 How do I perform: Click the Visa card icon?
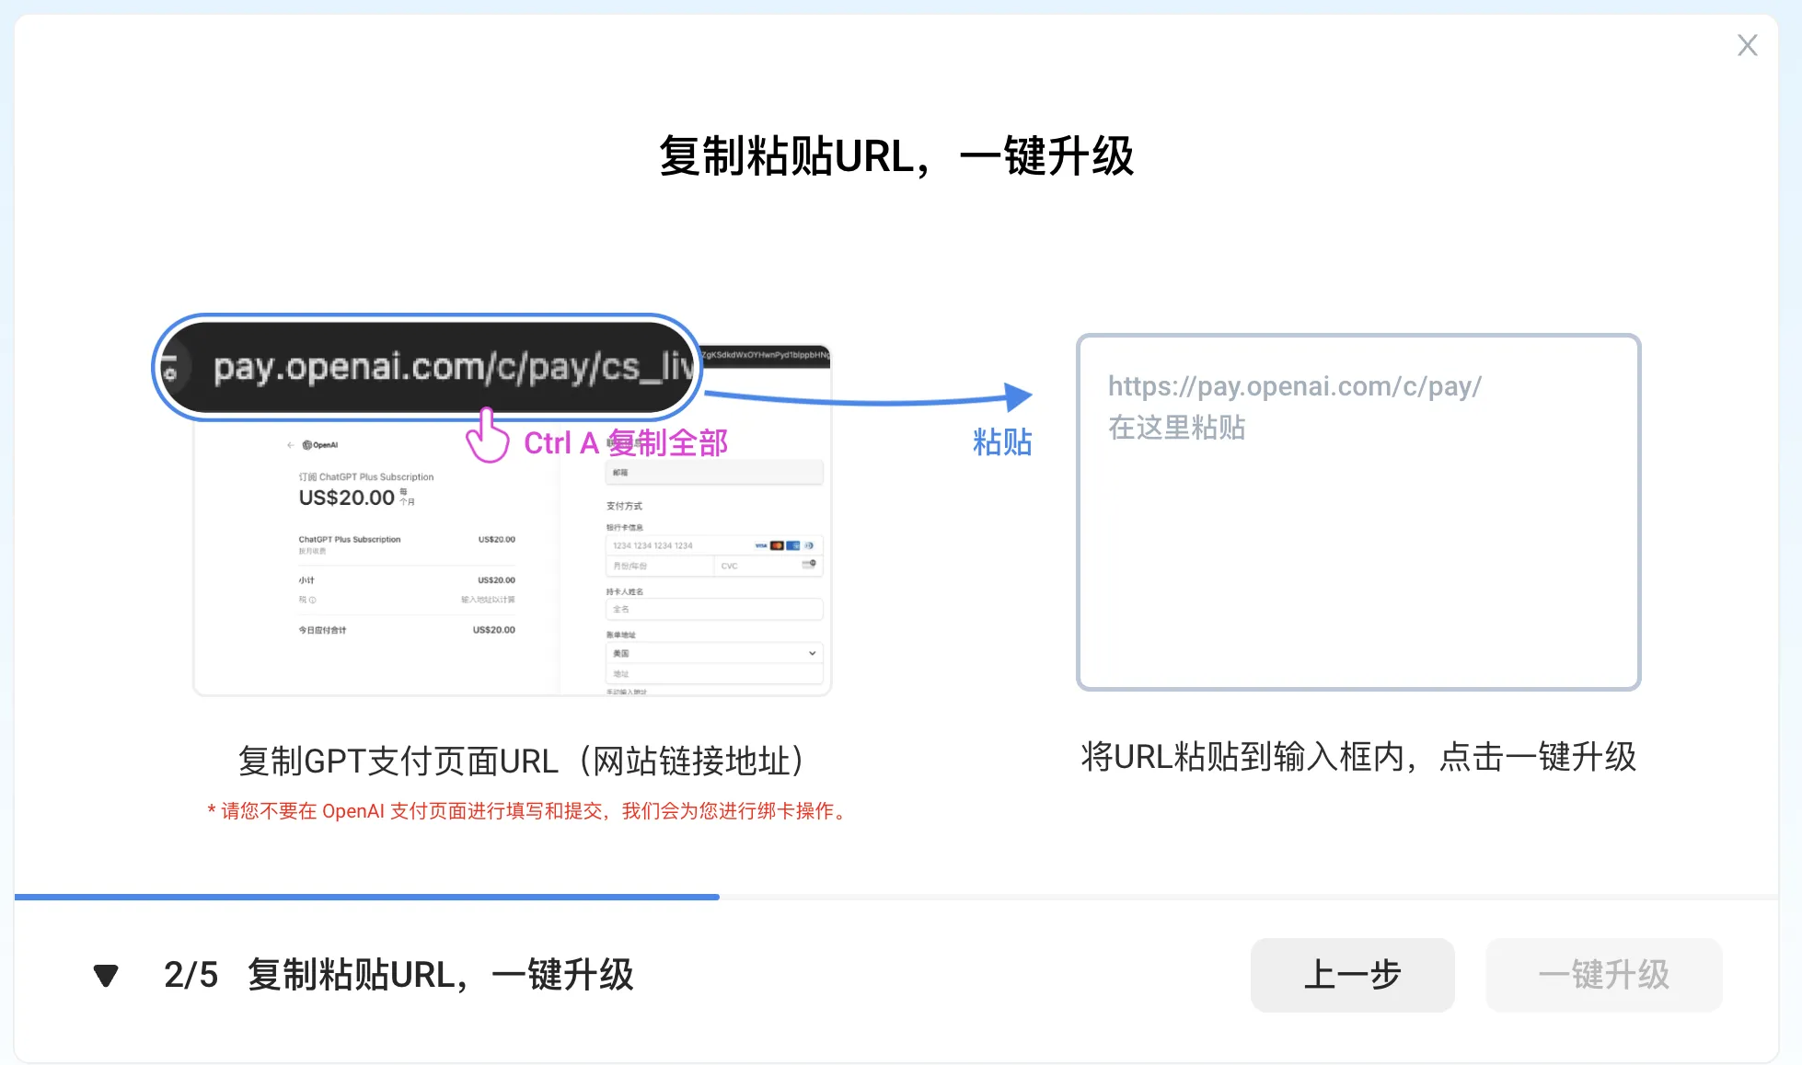(x=761, y=545)
